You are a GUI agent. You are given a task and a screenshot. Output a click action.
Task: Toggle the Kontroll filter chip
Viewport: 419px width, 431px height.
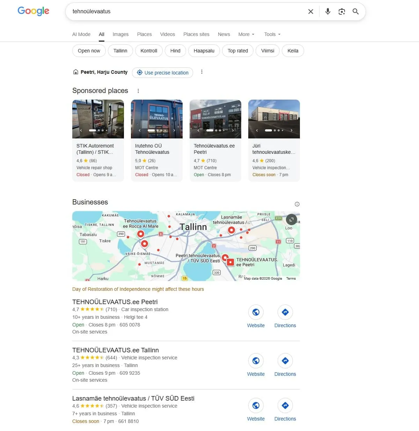pos(149,51)
